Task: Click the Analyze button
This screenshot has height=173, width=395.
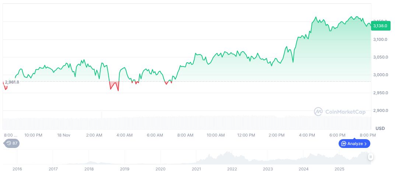Action: (x=354, y=144)
